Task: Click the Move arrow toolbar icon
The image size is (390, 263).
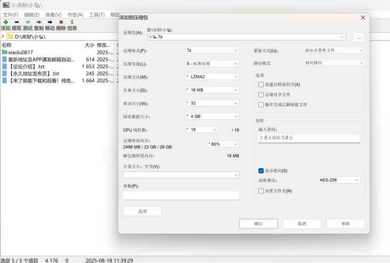Action: tap(50, 22)
